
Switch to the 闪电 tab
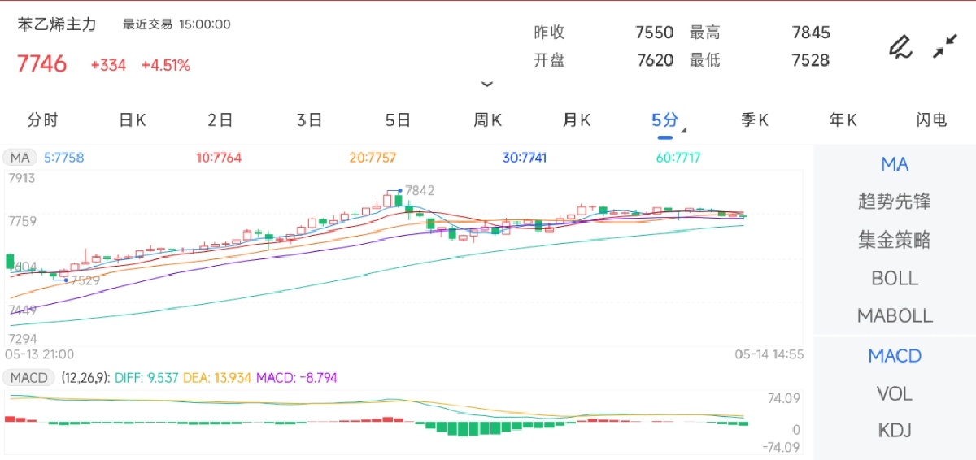(931, 120)
